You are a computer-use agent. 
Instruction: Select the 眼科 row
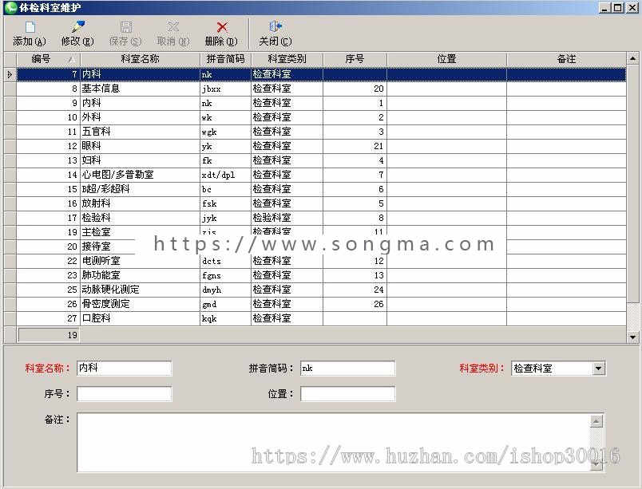pyautogui.click(x=321, y=146)
